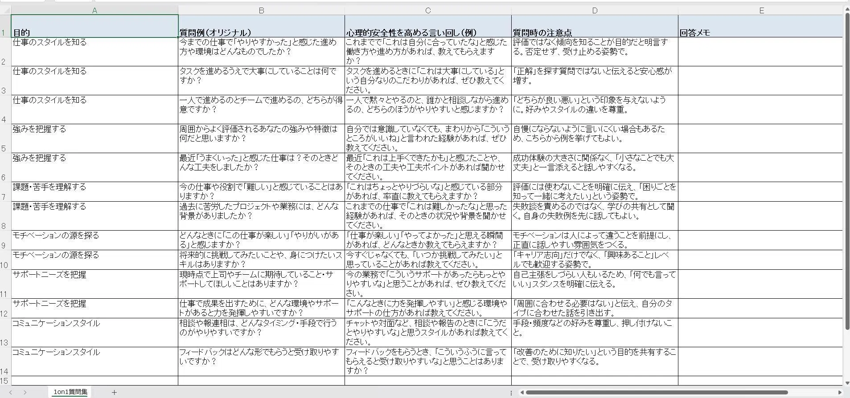Open the 1on1質問集 sheet tab
The height and width of the screenshot is (398, 850).
pos(70,392)
